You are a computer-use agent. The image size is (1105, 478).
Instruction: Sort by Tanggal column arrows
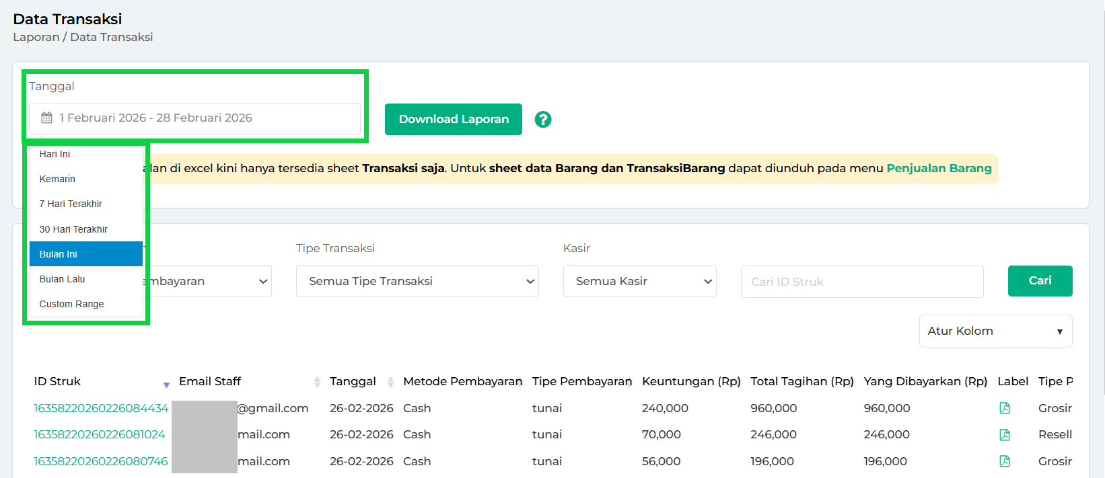pos(390,382)
